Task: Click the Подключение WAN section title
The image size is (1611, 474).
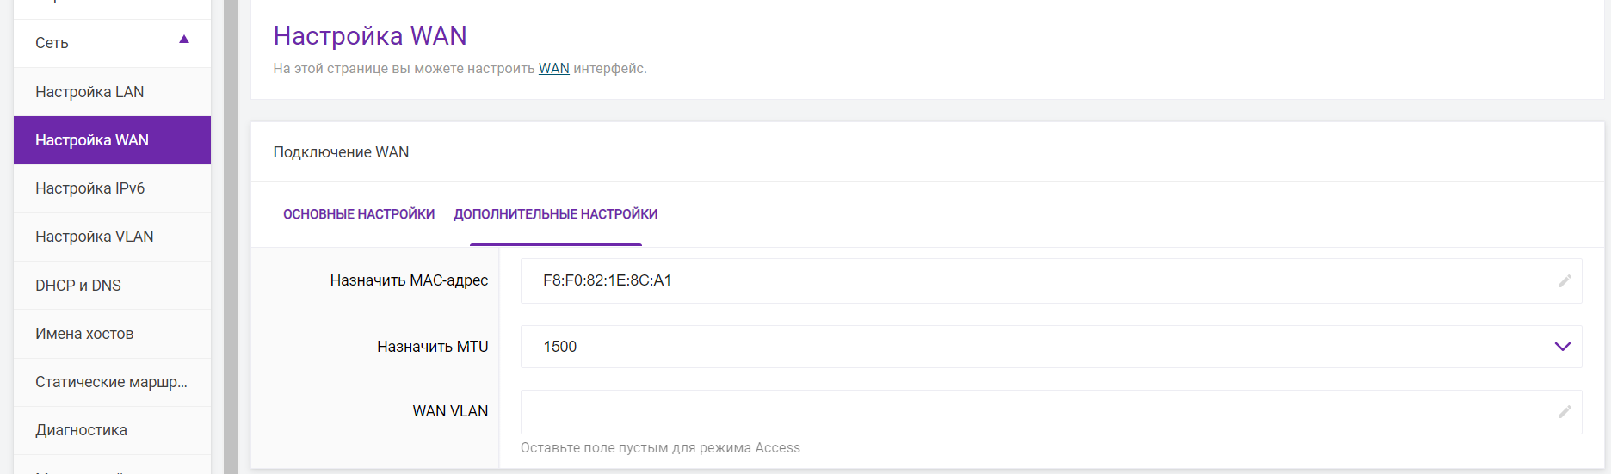Action: click(341, 152)
